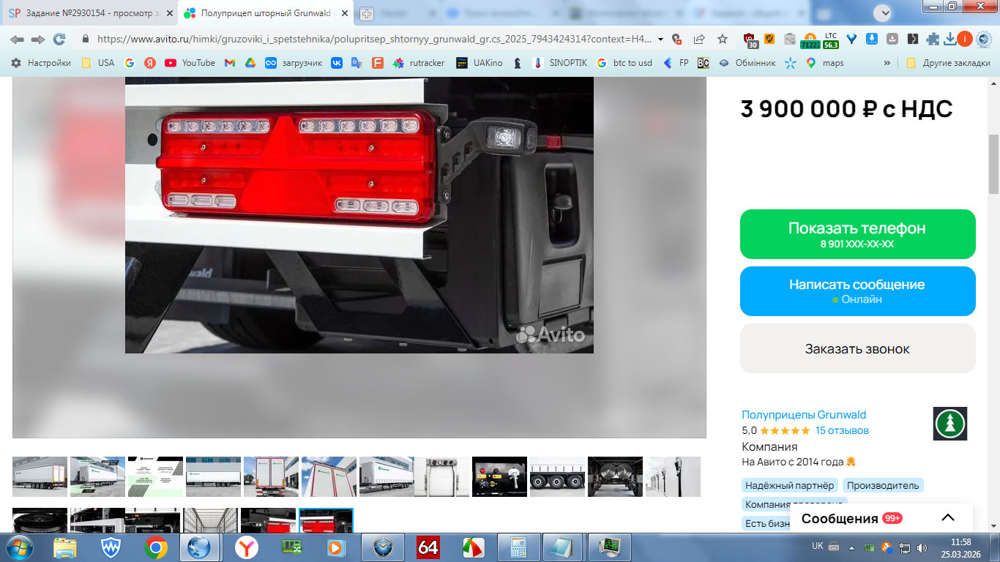The width and height of the screenshot is (1000, 562).
Task: Show hidden system tray icons arrow
Action: coord(851,547)
